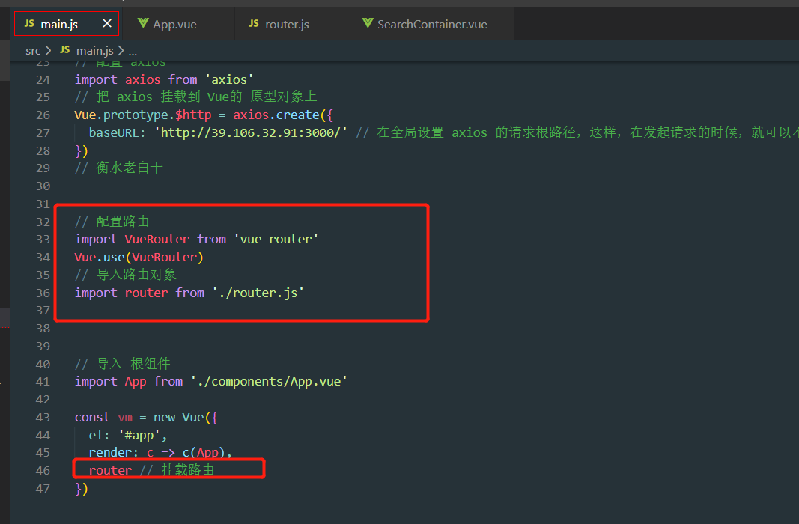Image resolution: width=799 pixels, height=524 pixels.
Task: Click the JS icon in the breadcrumb
Action: point(64,50)
